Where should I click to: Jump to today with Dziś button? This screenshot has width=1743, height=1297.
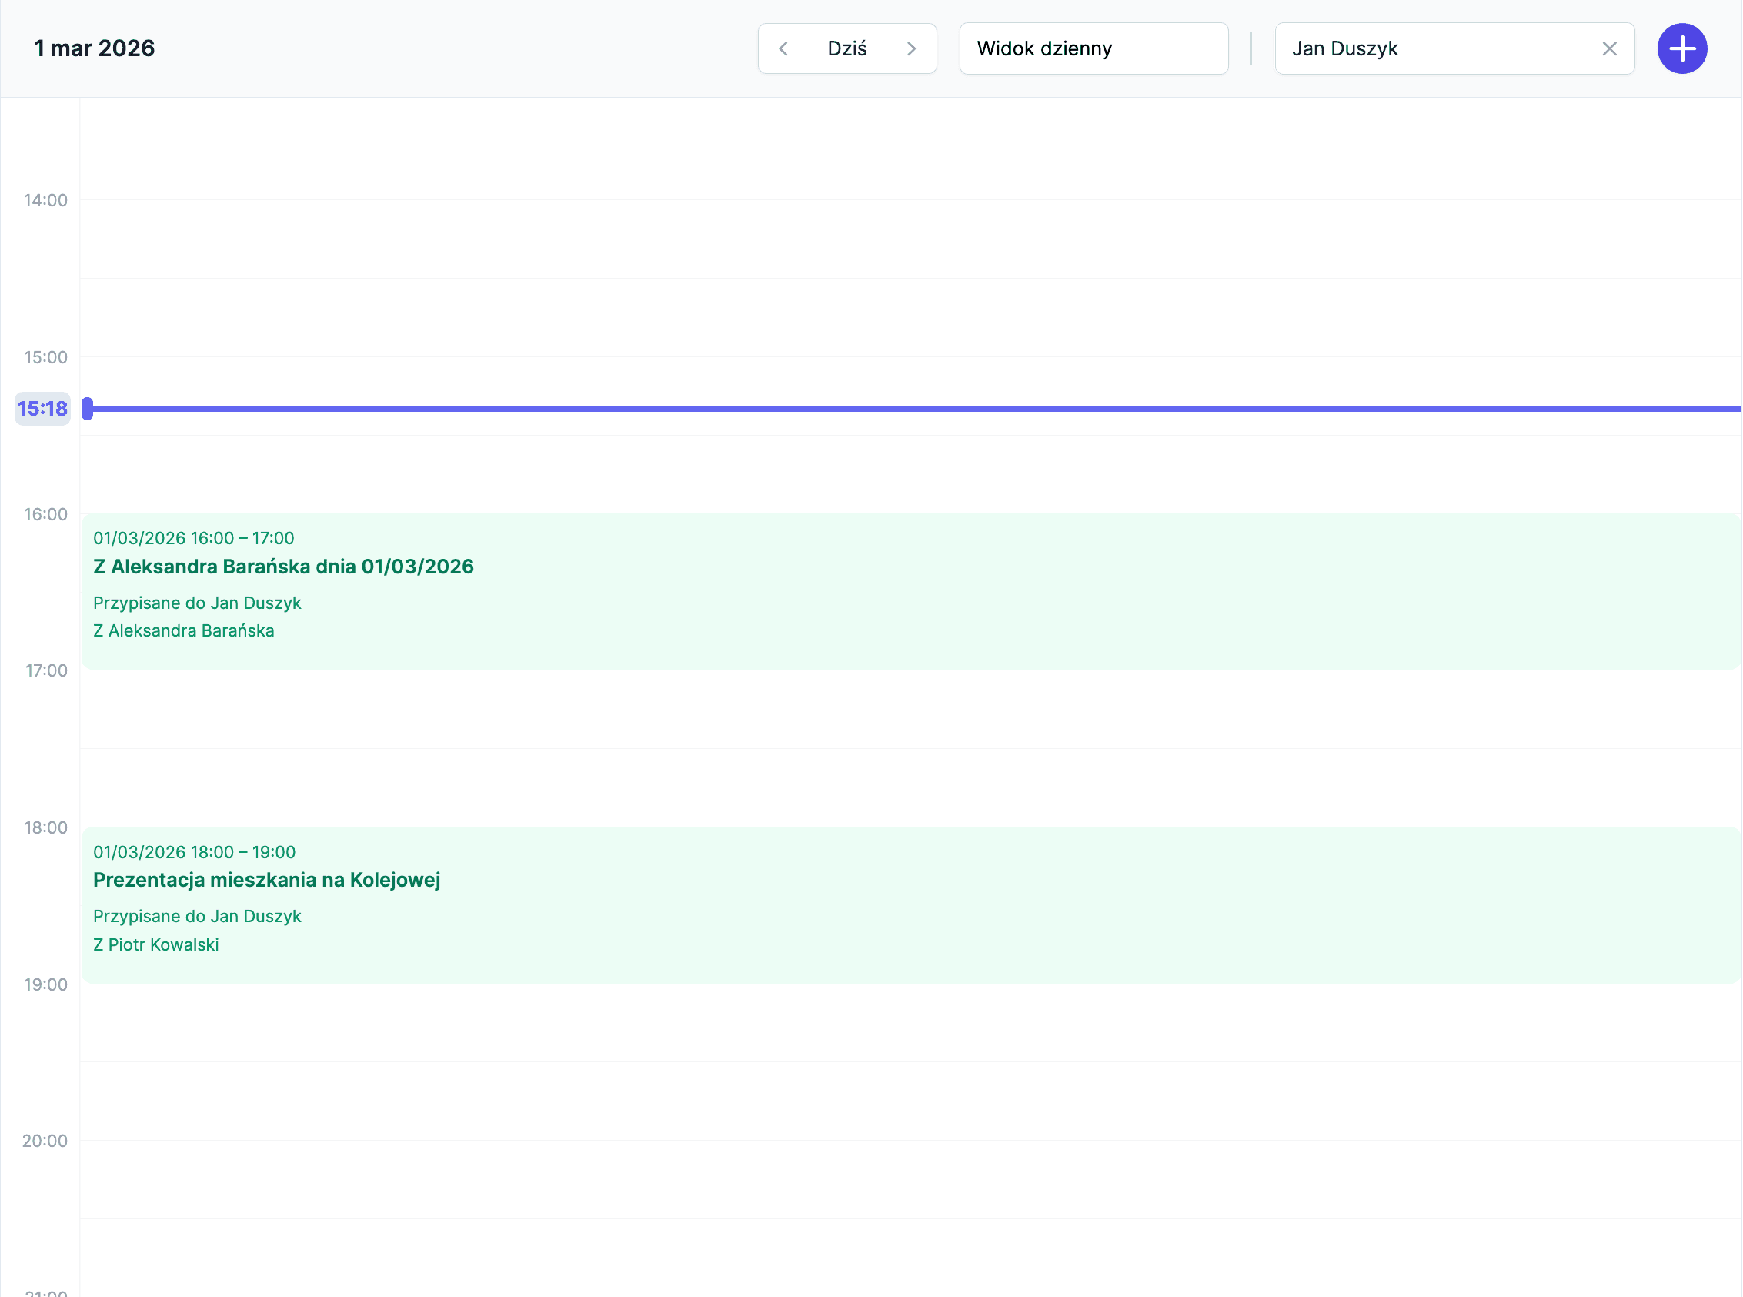(x=846, y=48)
